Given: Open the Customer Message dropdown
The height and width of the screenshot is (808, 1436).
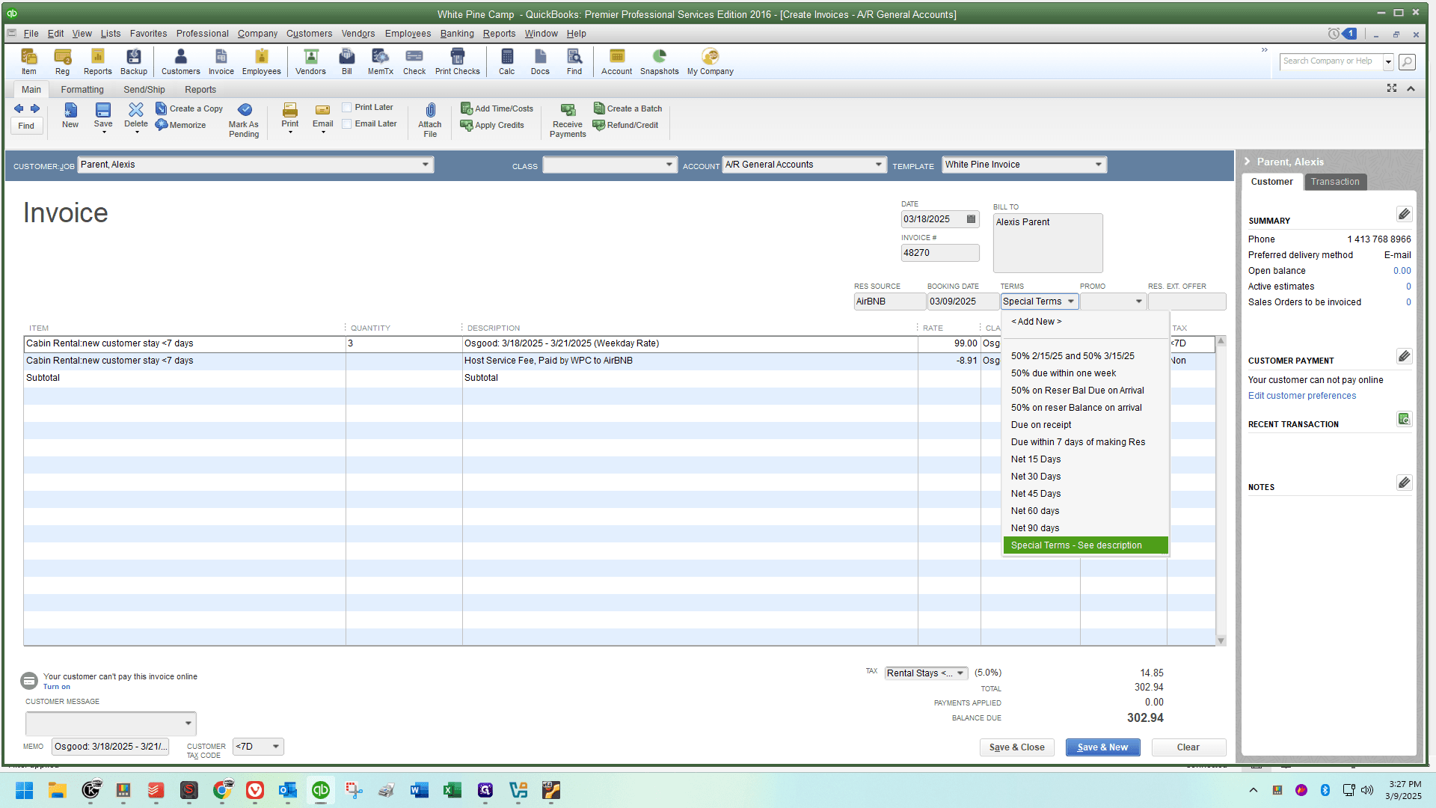Looking at the screenshot, I should coord(188,723).
